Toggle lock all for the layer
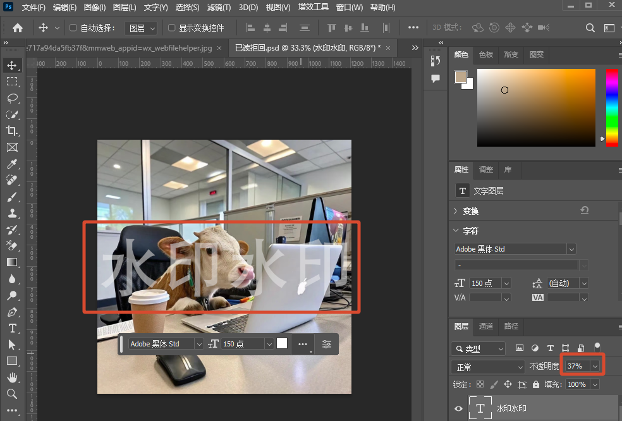 pyautogui.click(x=536, y=384)
